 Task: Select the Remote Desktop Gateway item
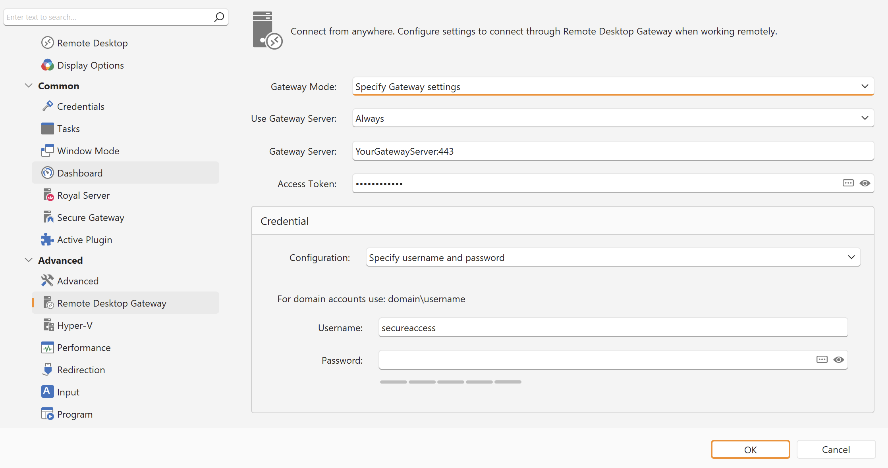pyautogui.click(x=125, y=303)
